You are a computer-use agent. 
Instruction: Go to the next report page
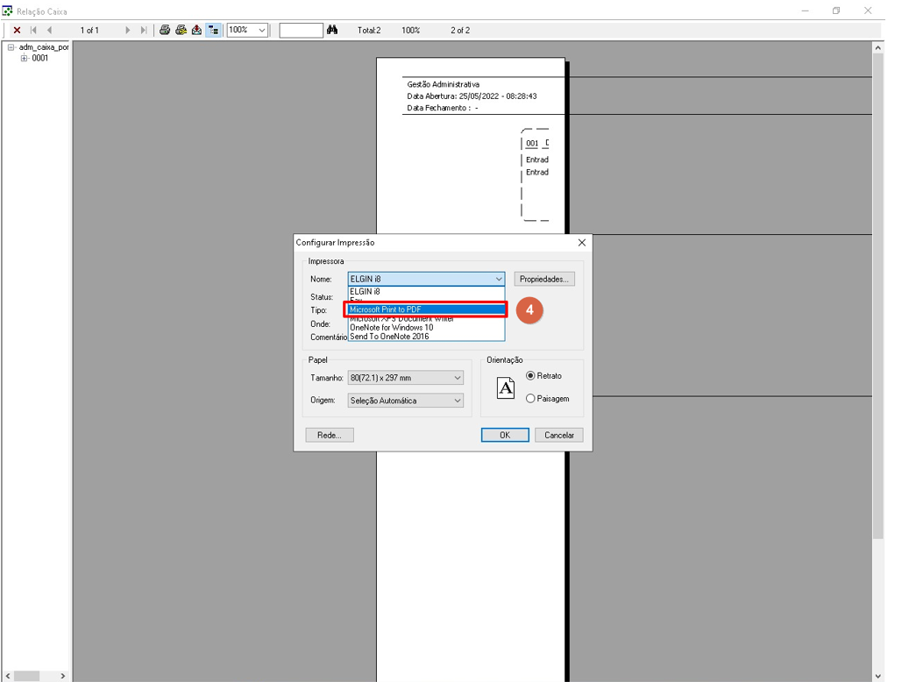pyautogui.click(x=127, y=30)
